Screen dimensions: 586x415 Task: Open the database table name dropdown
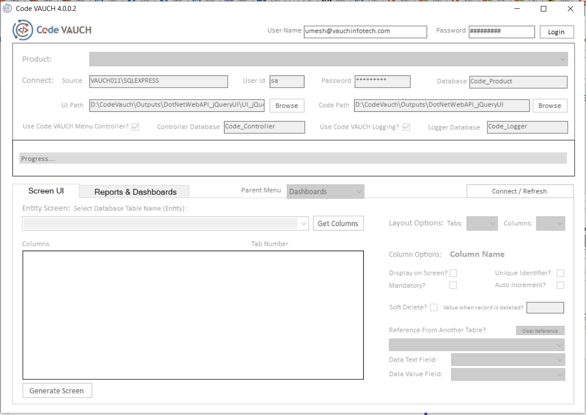(x=166, y=223)
